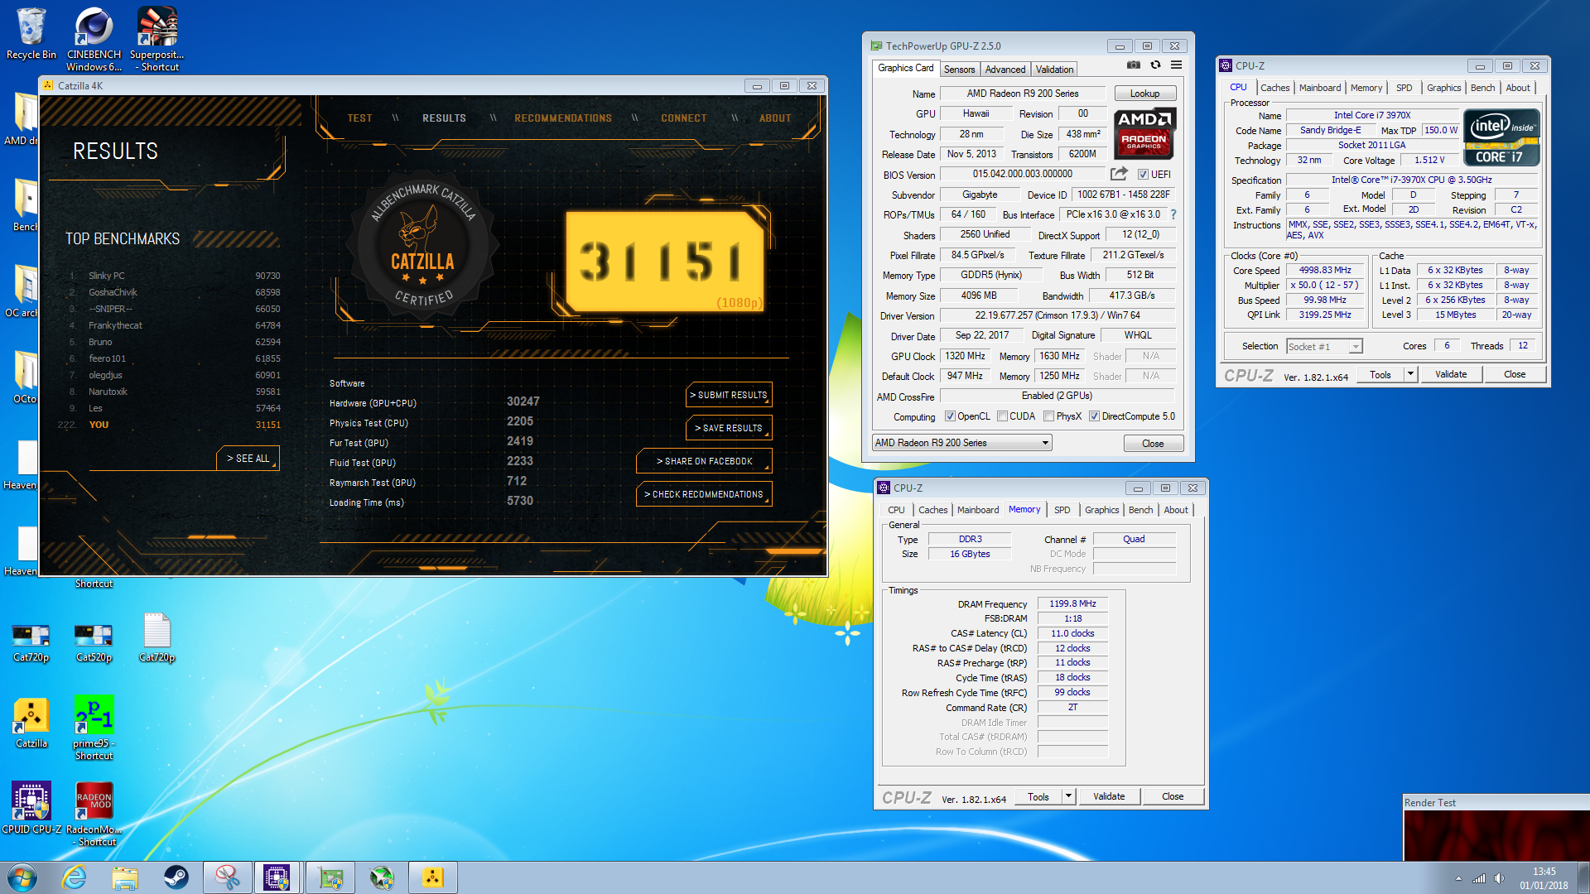Open the Tools dropdown arrow in the CPU-Z CPU tab window

point(1410,374)
